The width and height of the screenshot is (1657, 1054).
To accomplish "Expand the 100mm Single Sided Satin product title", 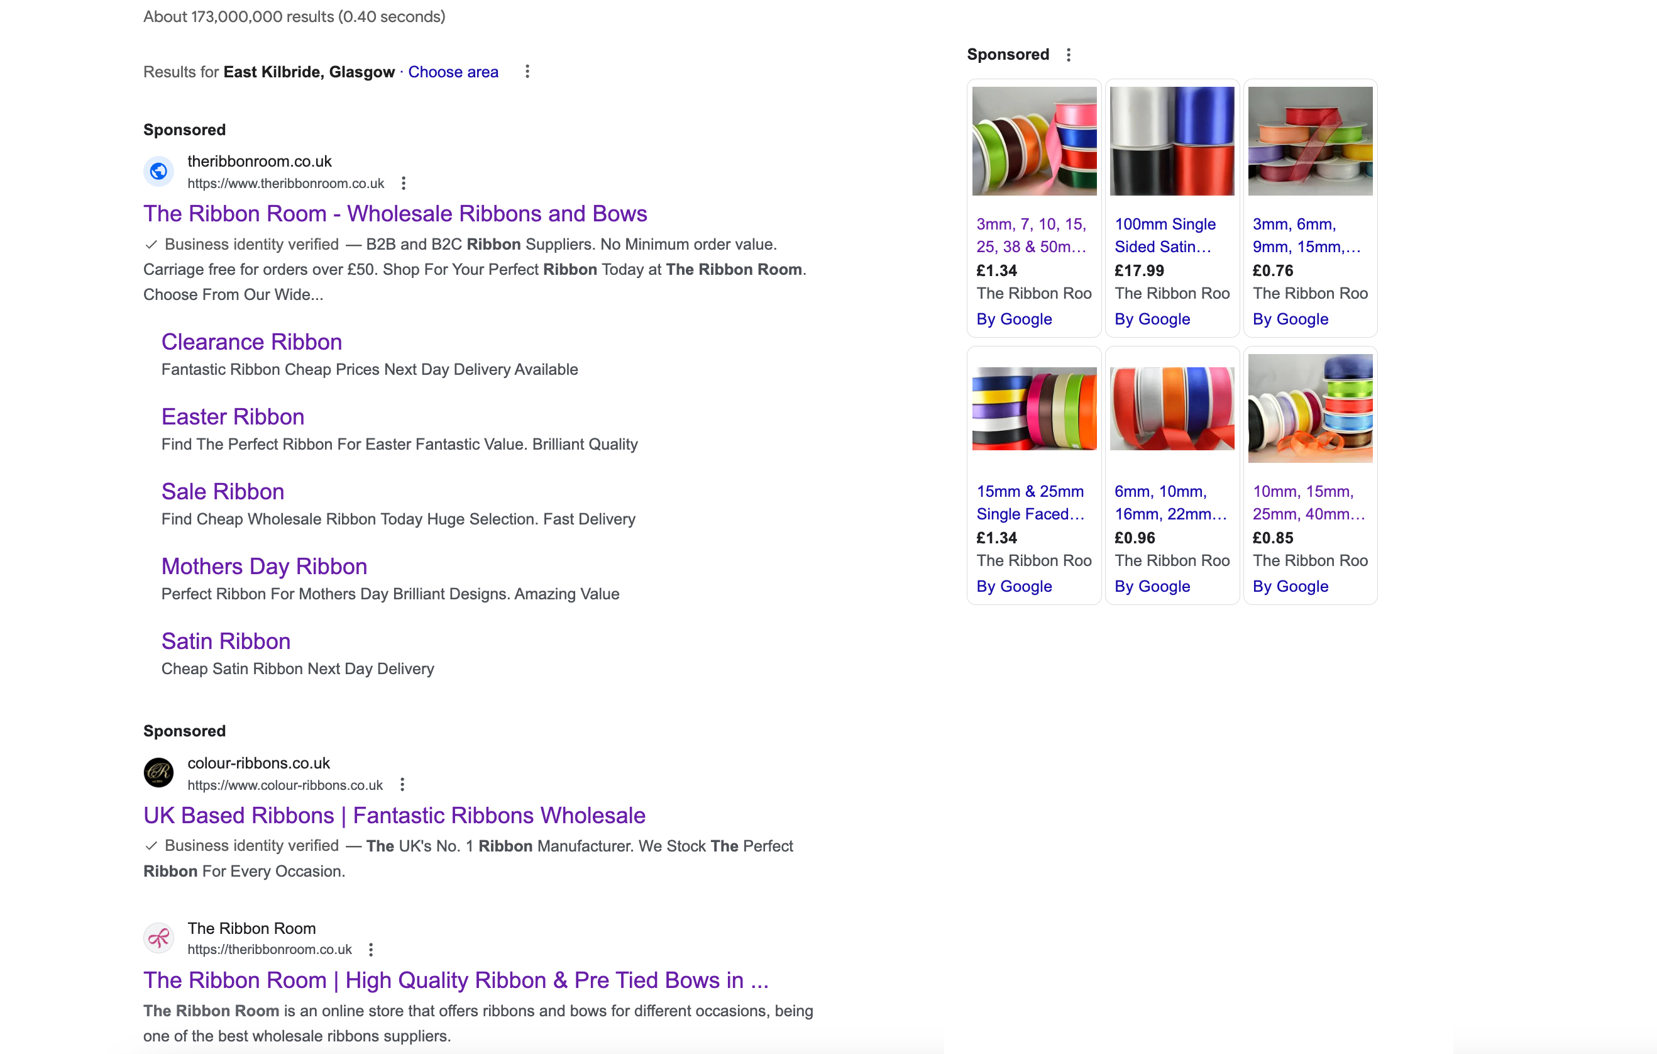I will pos(1165,235).
